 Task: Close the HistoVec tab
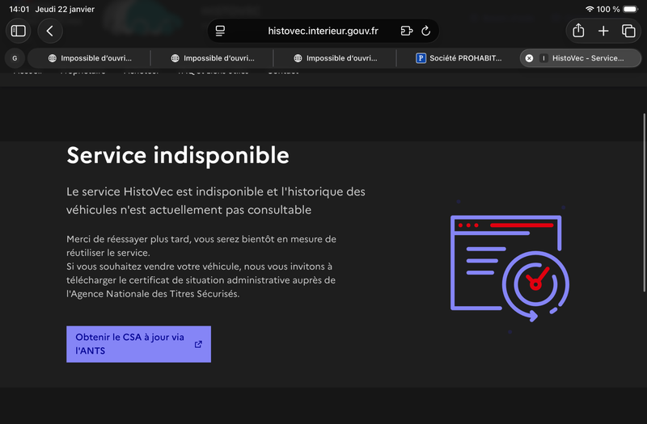[529, 58]
